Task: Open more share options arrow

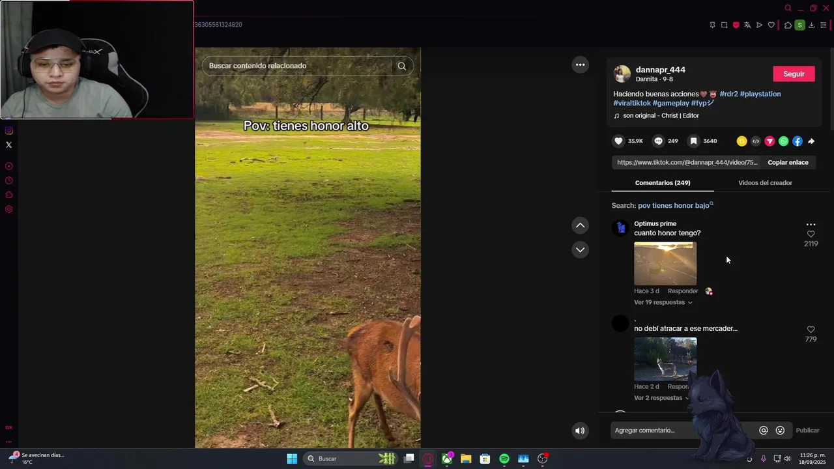Action: tap(811, 141)
